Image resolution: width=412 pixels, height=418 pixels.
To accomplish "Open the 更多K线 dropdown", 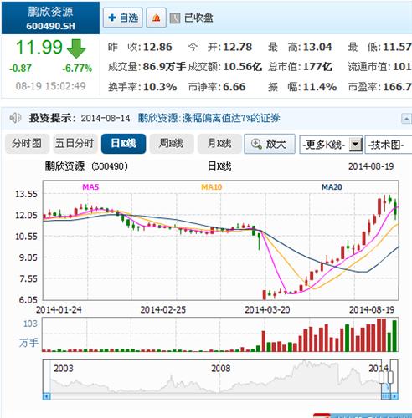I will point(331,145).
